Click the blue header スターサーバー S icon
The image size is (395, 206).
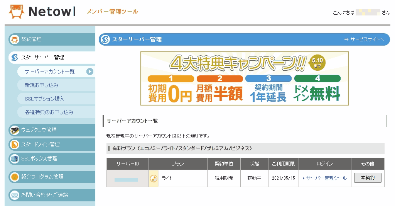pyautogui.click(x=105, y=39)
